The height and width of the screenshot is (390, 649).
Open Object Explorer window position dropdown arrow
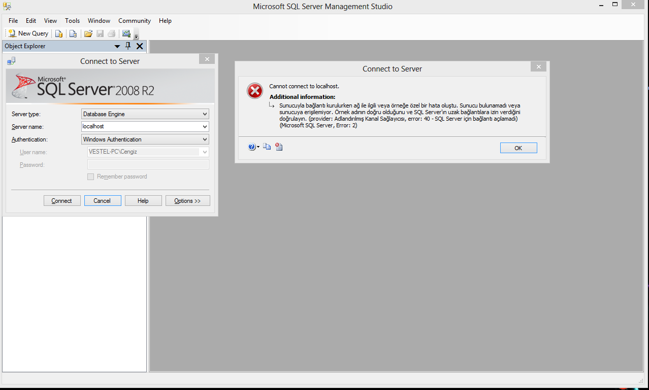click(117, 46)
